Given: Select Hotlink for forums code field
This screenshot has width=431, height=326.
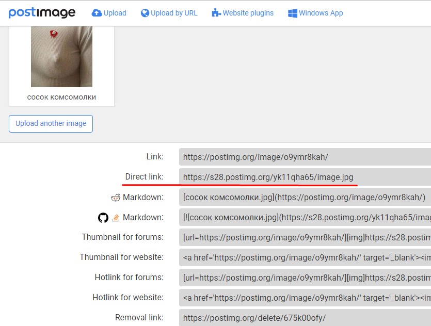Looking at the screenshot, I should tap(305, 278).
